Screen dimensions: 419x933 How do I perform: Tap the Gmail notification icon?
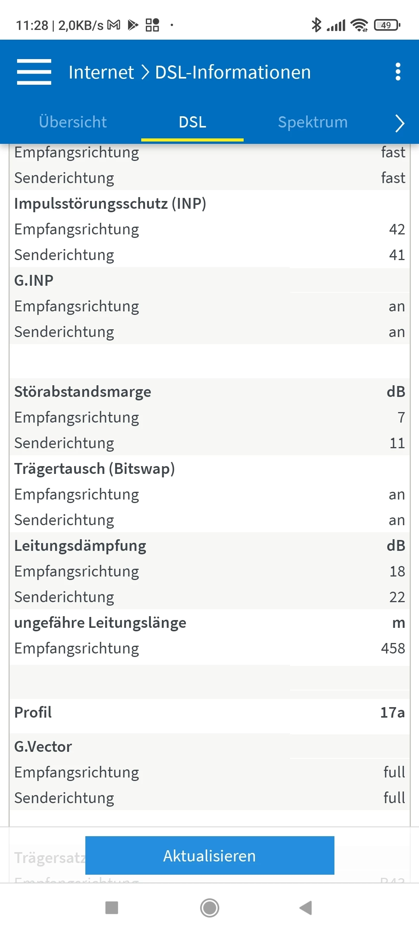(114, 25)
